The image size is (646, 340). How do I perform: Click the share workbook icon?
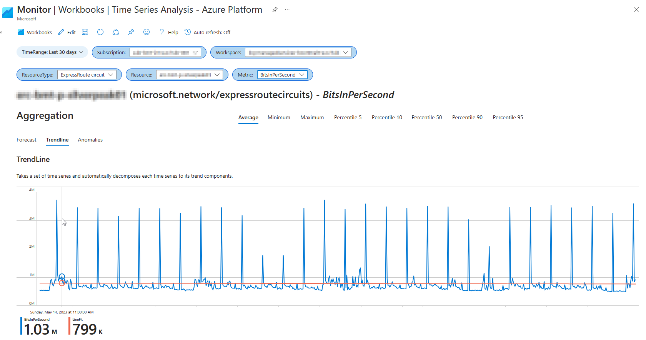[x=116, y=32]
